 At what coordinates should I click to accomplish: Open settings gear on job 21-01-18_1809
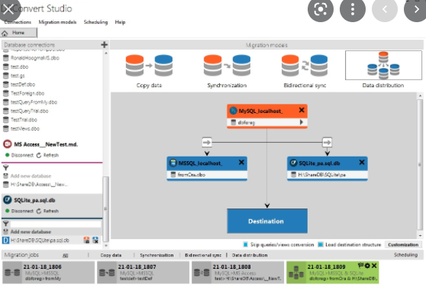[367, 266]
